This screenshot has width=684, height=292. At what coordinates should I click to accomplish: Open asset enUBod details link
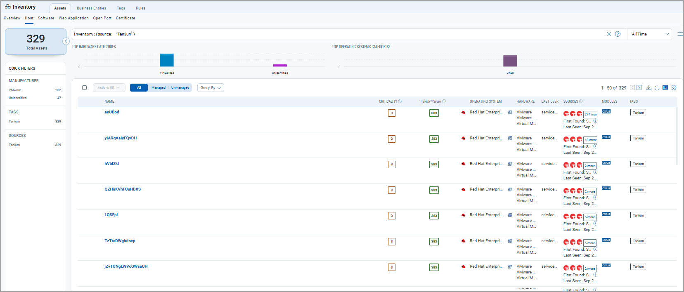click(112, 112)
